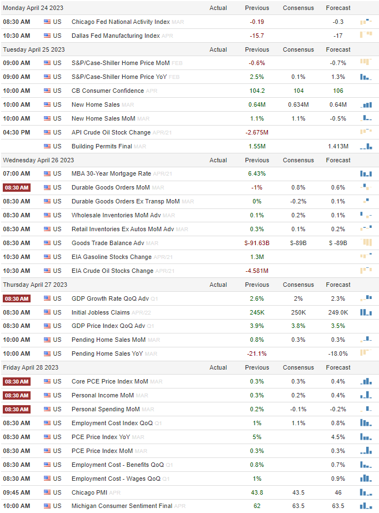Select the Wednesday April 26 2023 date header
This screenshot has width=379, height=513.
coord(38,160)
